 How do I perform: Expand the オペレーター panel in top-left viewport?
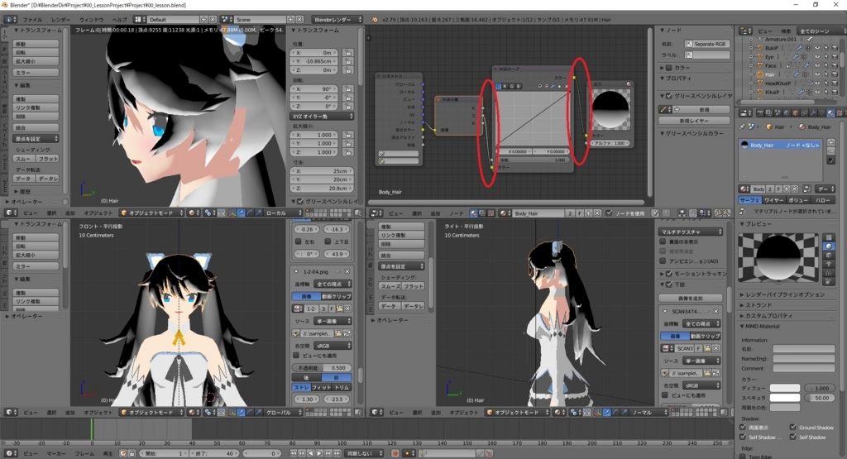pyautogui.click(x=24, y=202)
